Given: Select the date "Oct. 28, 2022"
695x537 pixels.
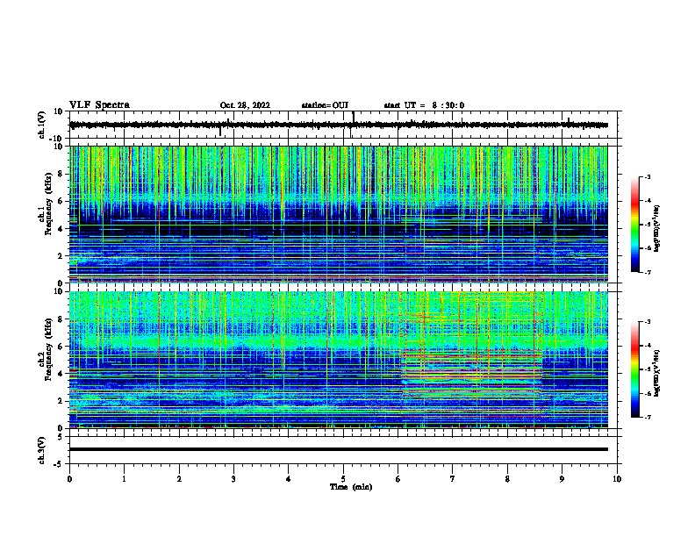Looking at the screenshot, I should (245, 105).
